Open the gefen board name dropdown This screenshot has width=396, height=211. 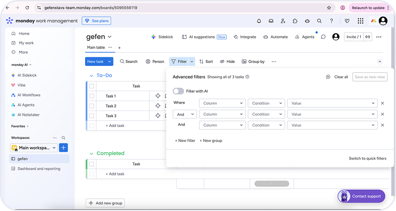pos(110,37)
